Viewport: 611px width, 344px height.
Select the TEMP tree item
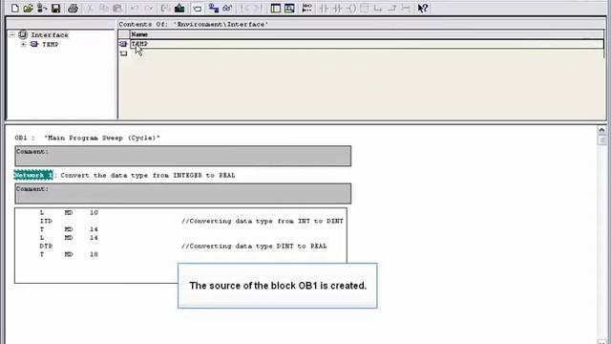(x=51, y=44)
